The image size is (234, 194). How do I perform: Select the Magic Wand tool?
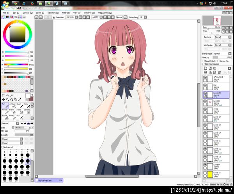pos(11,95)
